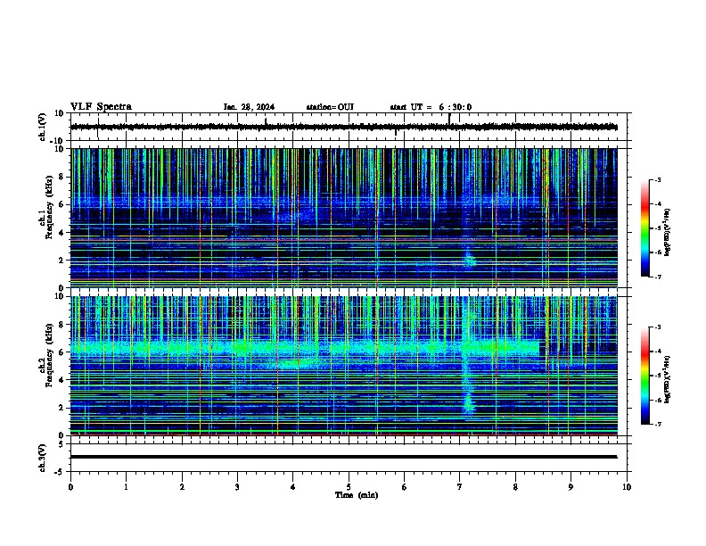
Task: Click the '-5' tick on ch.3(V) axis
Action: pyautogui.click(x=60, y=472)
